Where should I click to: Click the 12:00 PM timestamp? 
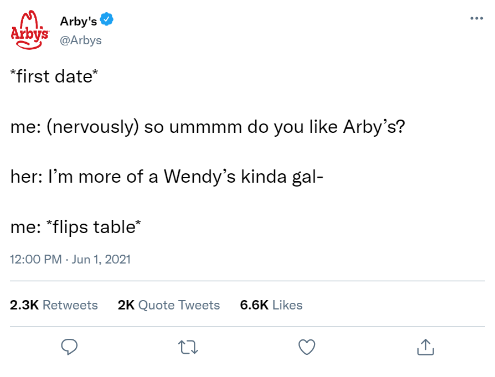36,259
